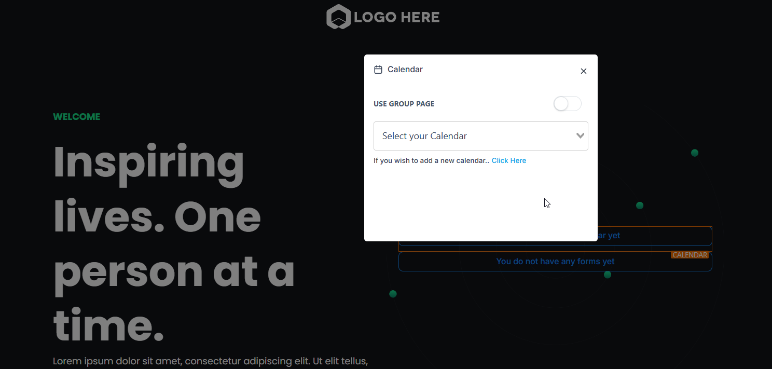Image resolution: width=772 pixels, height=369 pixels.
Task: Follow the Click Here link to add a calendar
Action: click(508, 161)
